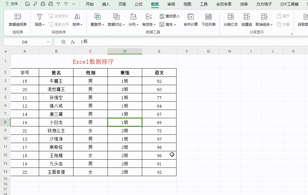Click the 取消组合 icon
The width and height of the screenshot is (308, 195).
[x=264, y=17]
